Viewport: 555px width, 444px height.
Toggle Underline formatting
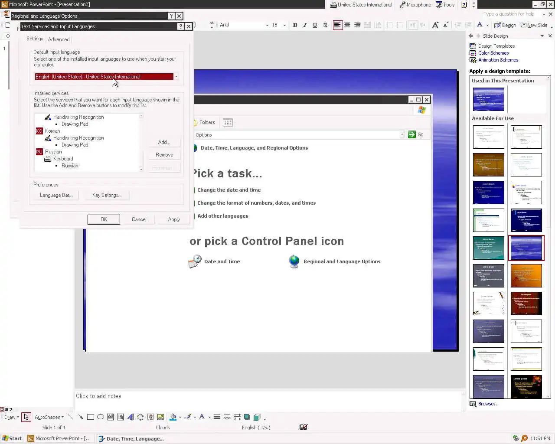click(x=315, y=25)
